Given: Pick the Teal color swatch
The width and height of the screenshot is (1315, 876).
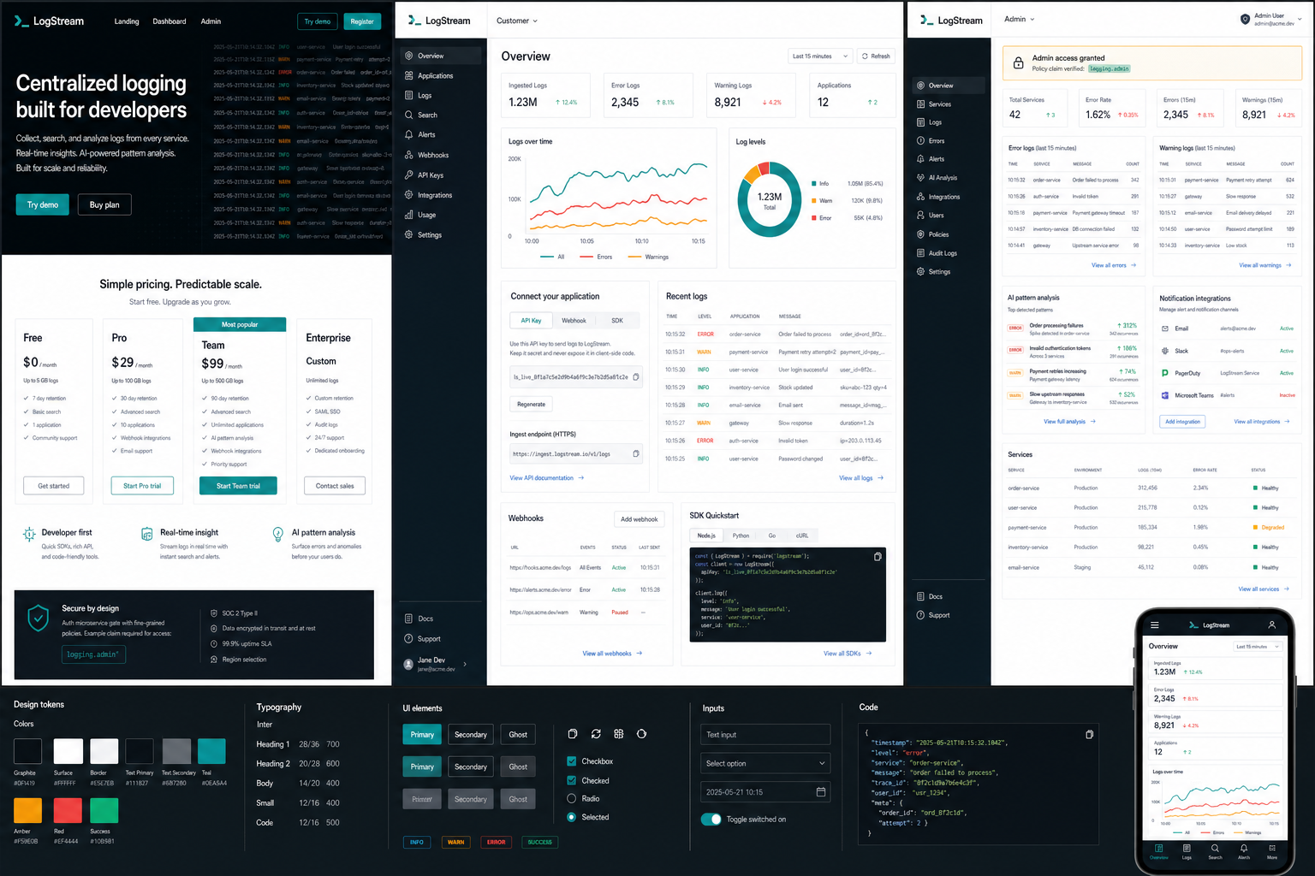Looking at the screenshot, I should point(211,751).
